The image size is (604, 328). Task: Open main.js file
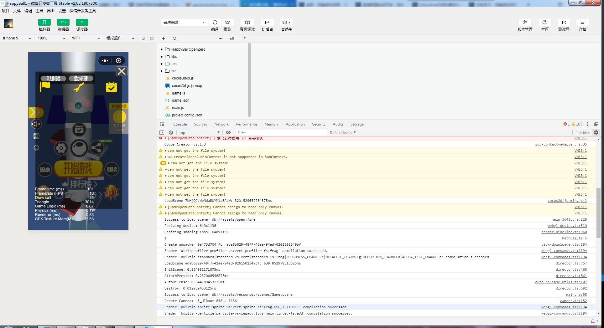point(178,108)
